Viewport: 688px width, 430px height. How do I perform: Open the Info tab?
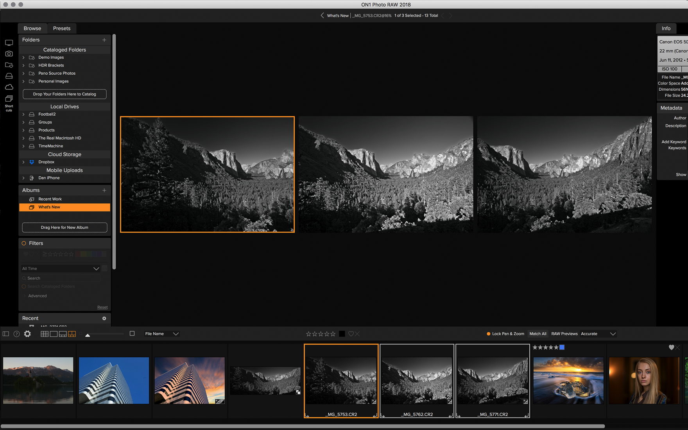(666, 29)
